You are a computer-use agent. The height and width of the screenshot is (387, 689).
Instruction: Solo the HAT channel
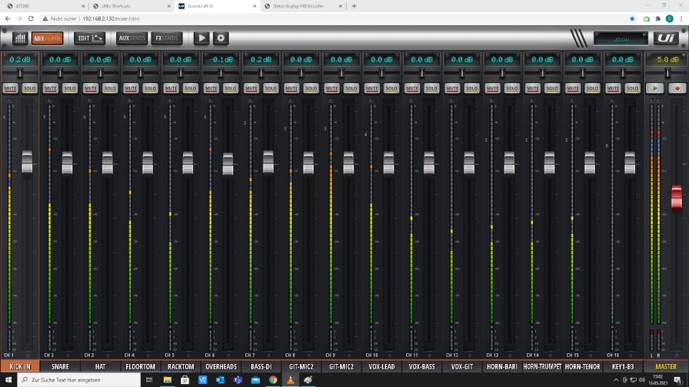[110, 88]
